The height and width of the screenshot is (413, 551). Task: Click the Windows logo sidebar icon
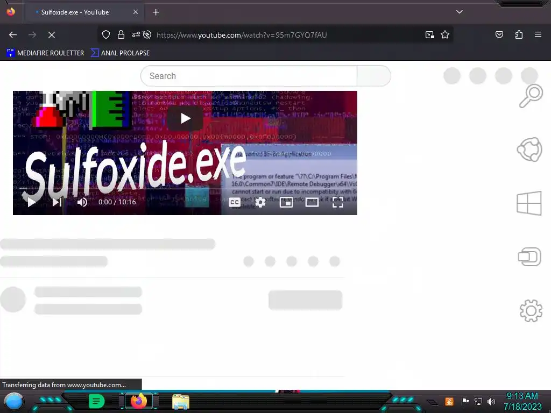click(529, 203)
